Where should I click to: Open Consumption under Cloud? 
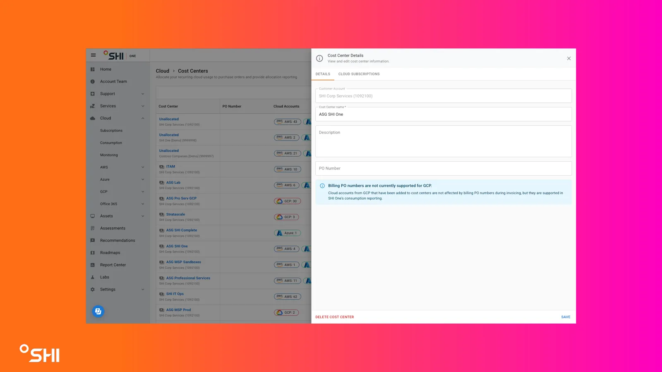(111, 143)
